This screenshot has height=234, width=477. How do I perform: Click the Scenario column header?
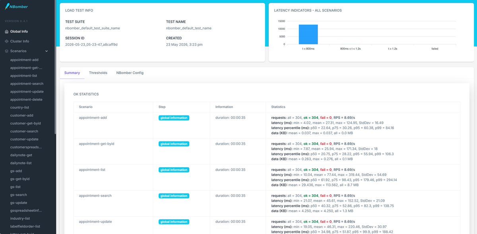click(86, 107)
